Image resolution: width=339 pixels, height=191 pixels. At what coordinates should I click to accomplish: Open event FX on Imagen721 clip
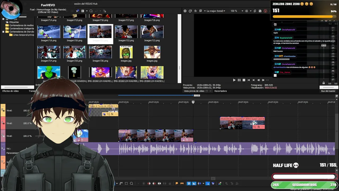(x=187, y=140)
